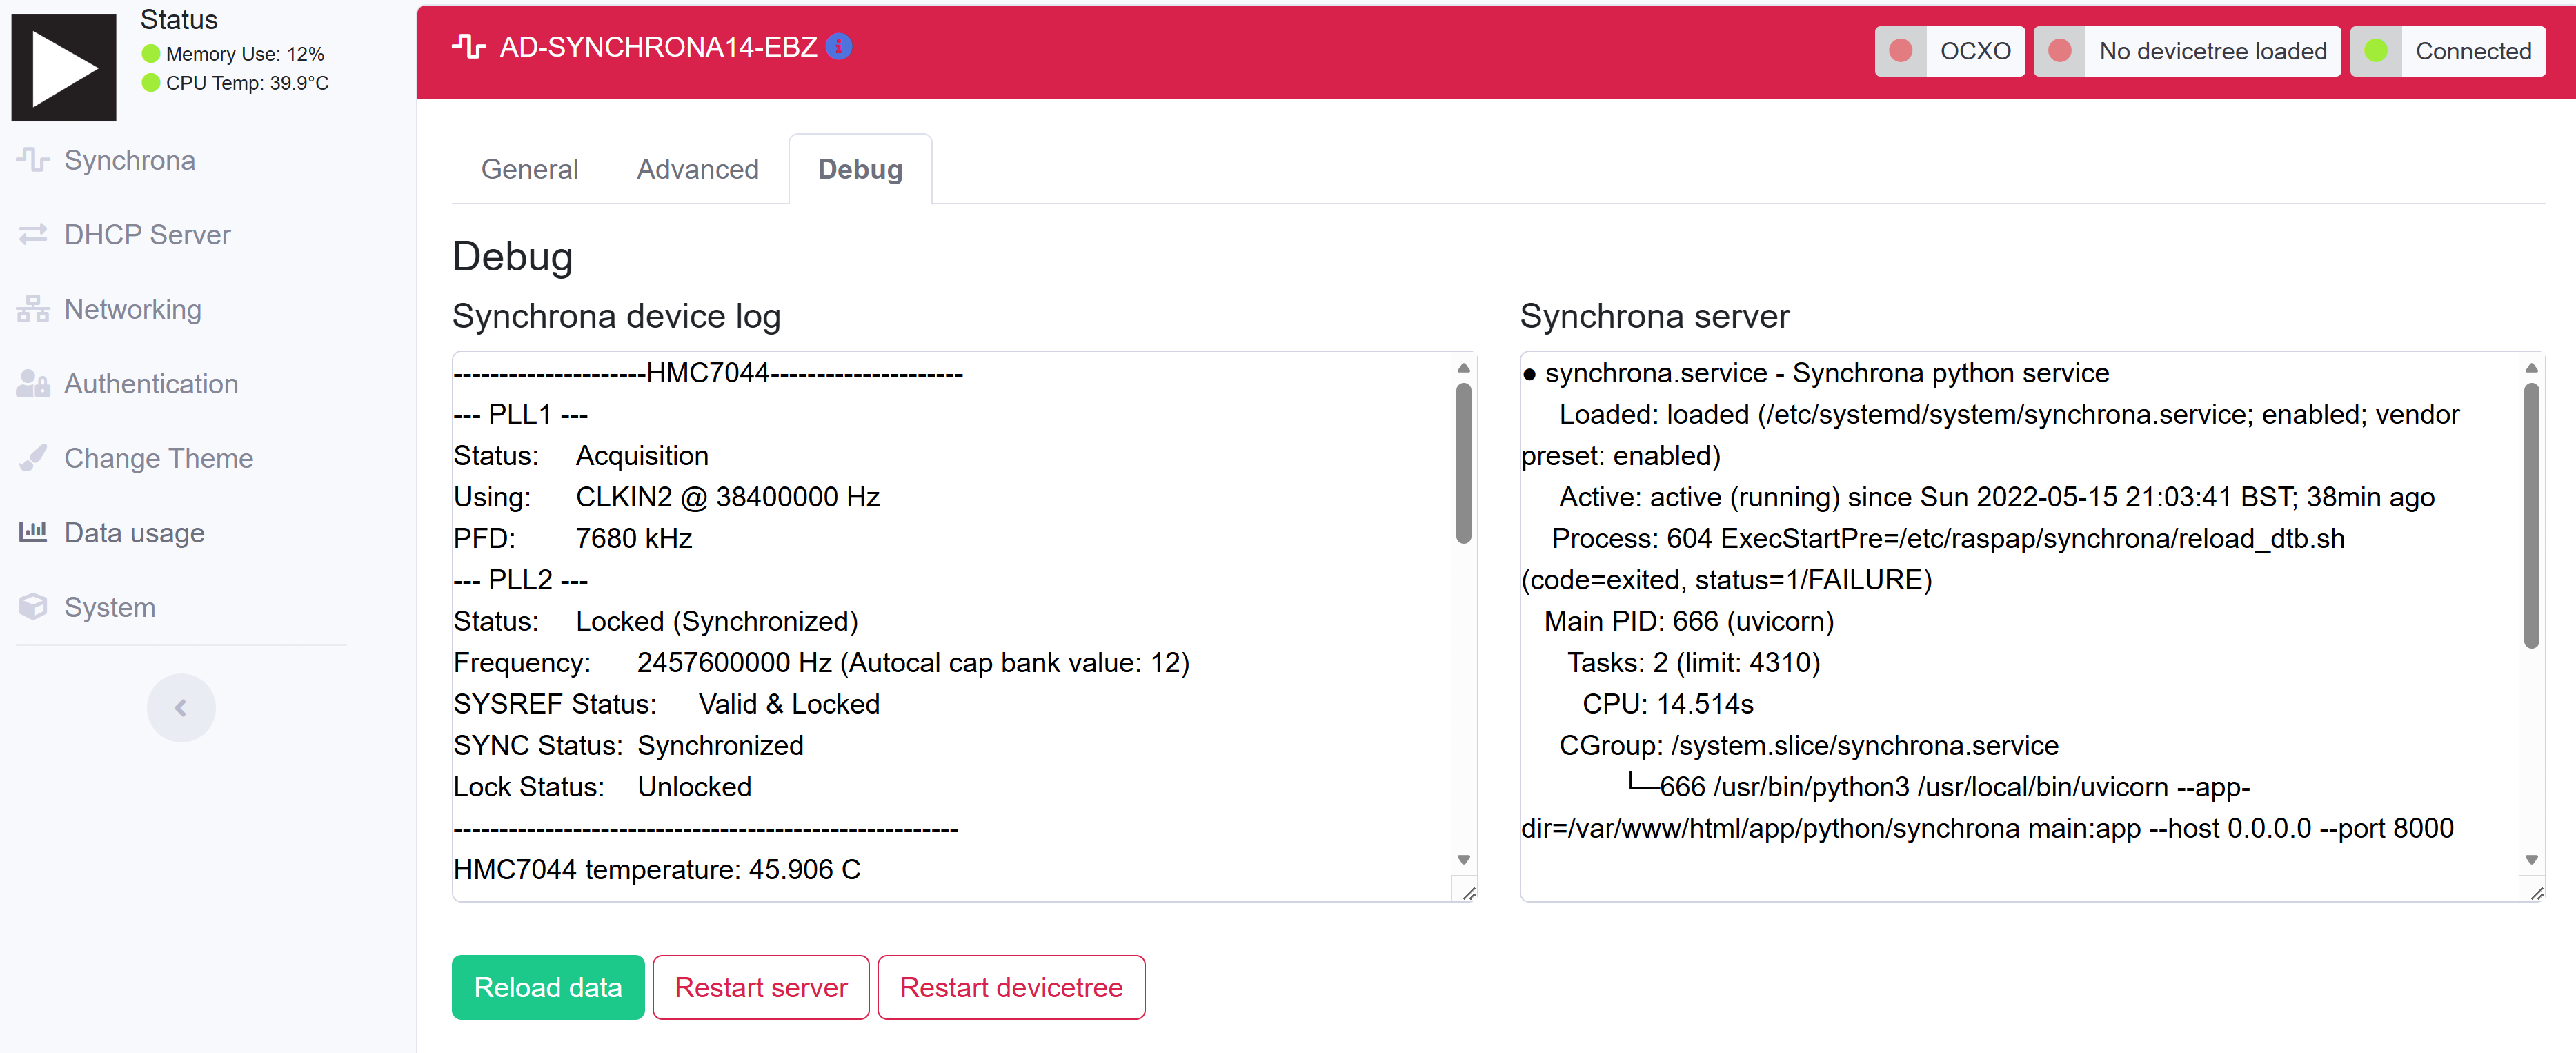Viewport: 2576px width, 1053px height.
Task: Click the 'SYNC Status: Synchronized' line
Action: (x=629, y=745)
